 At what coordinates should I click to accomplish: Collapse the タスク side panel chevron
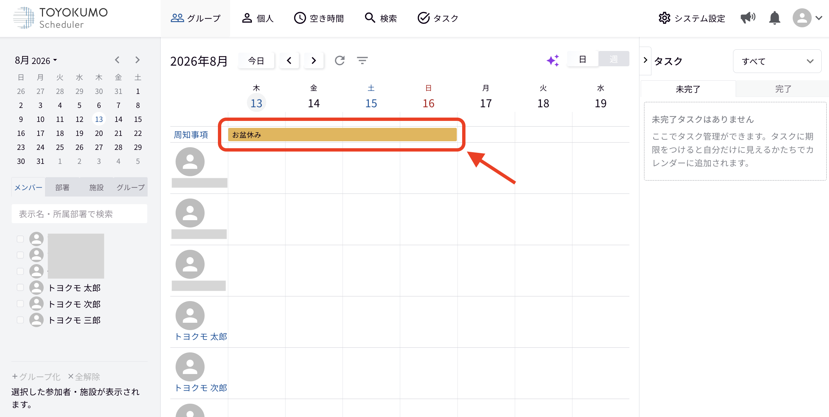[x=645, y=60]
